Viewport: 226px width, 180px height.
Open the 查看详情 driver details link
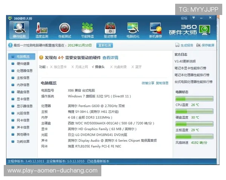[x=110, y=57]
